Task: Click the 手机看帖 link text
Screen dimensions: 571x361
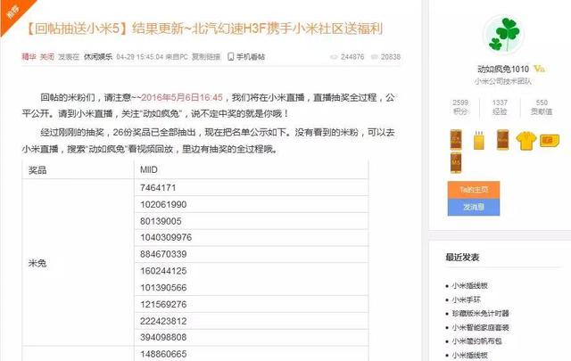Action: pos(251,57)
